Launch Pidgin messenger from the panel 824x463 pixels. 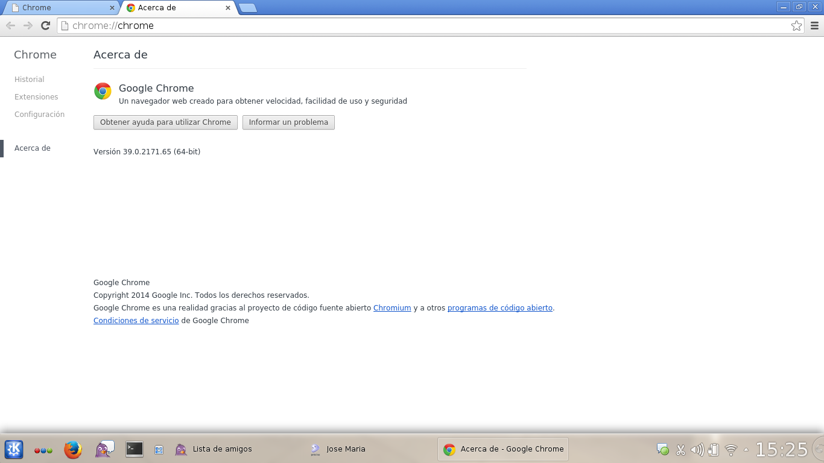point(104,449)
